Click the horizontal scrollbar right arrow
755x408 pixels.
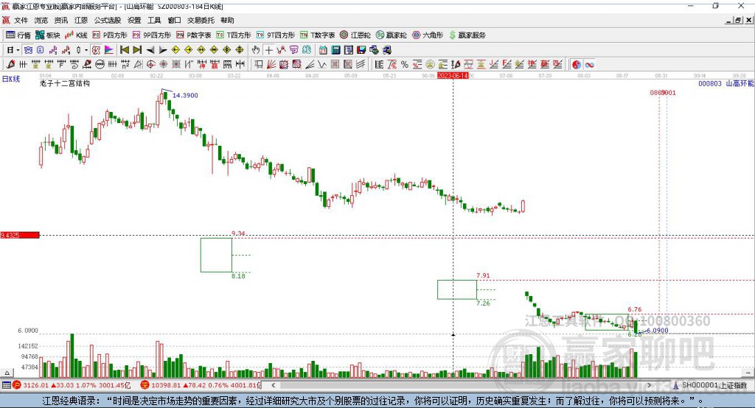pos(649,385)
